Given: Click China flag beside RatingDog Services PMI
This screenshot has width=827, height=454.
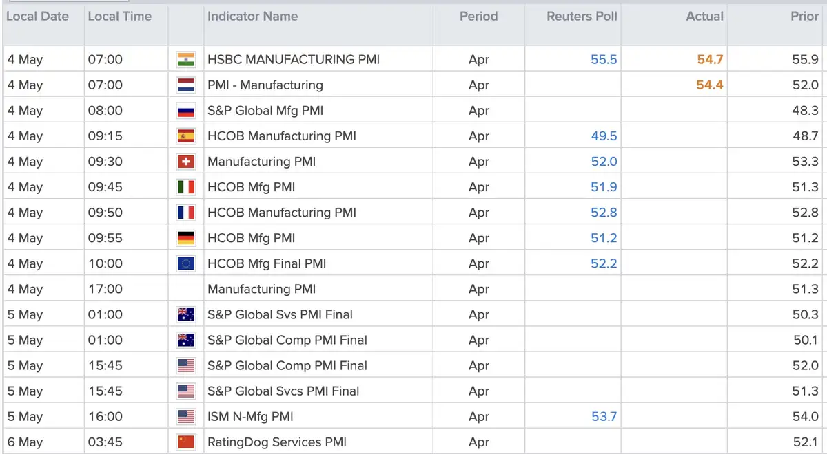Looking at the screenshot, I should point(186,442).
